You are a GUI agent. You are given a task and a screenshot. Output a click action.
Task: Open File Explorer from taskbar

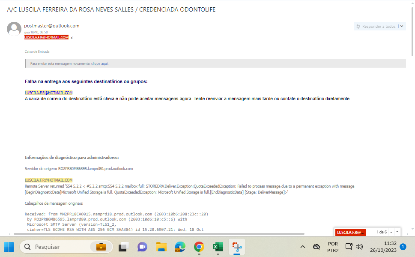click(x=161, y=247)
